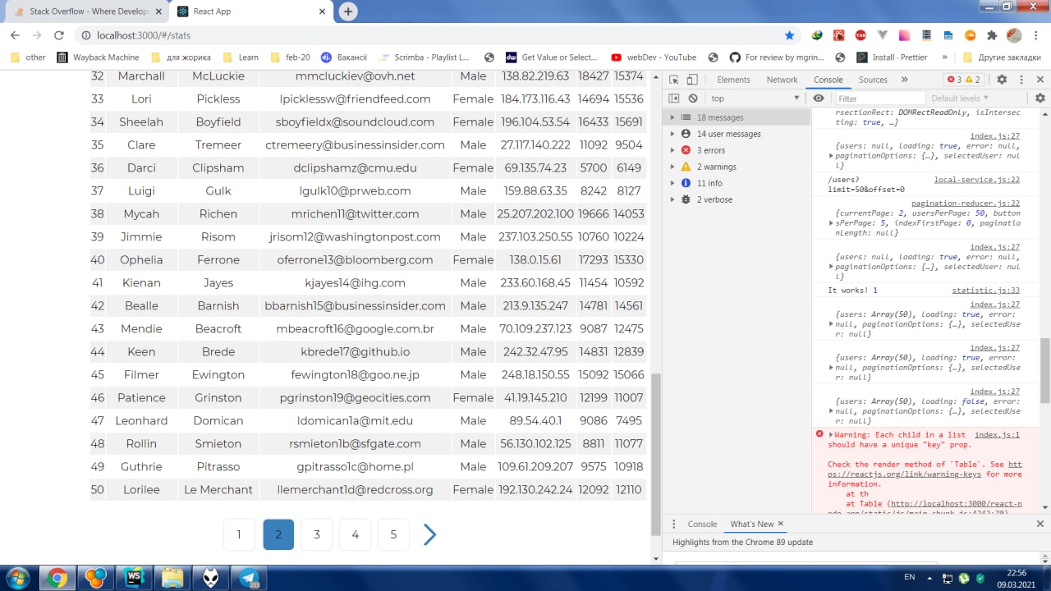
Task: Open Chrome from the taskbar
Action: pos(57,578)
